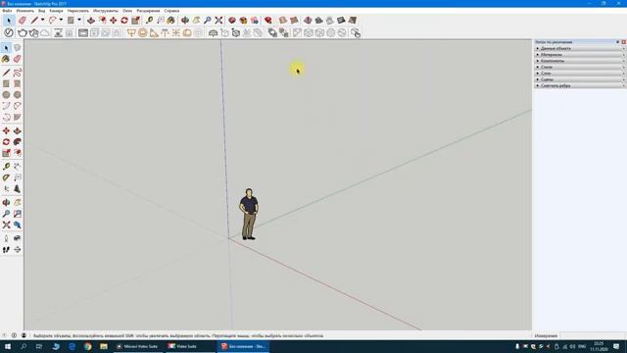Open the Расширения menu
627x353 pixels.
click(x=148, y=11)
